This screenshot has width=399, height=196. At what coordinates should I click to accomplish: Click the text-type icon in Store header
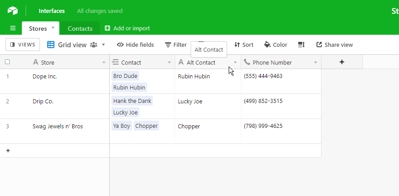click(x=36, y=62)
